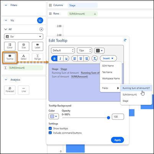Screen dimensions: 154x154
Task: Click the Running Sum of field in tooltip
Action: [x=90, y=73]
